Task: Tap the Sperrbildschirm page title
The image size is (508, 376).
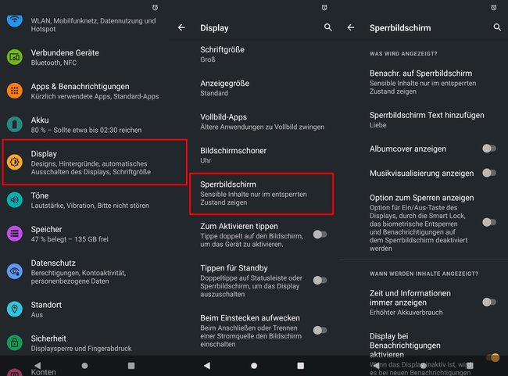Action: coord(400,28)
